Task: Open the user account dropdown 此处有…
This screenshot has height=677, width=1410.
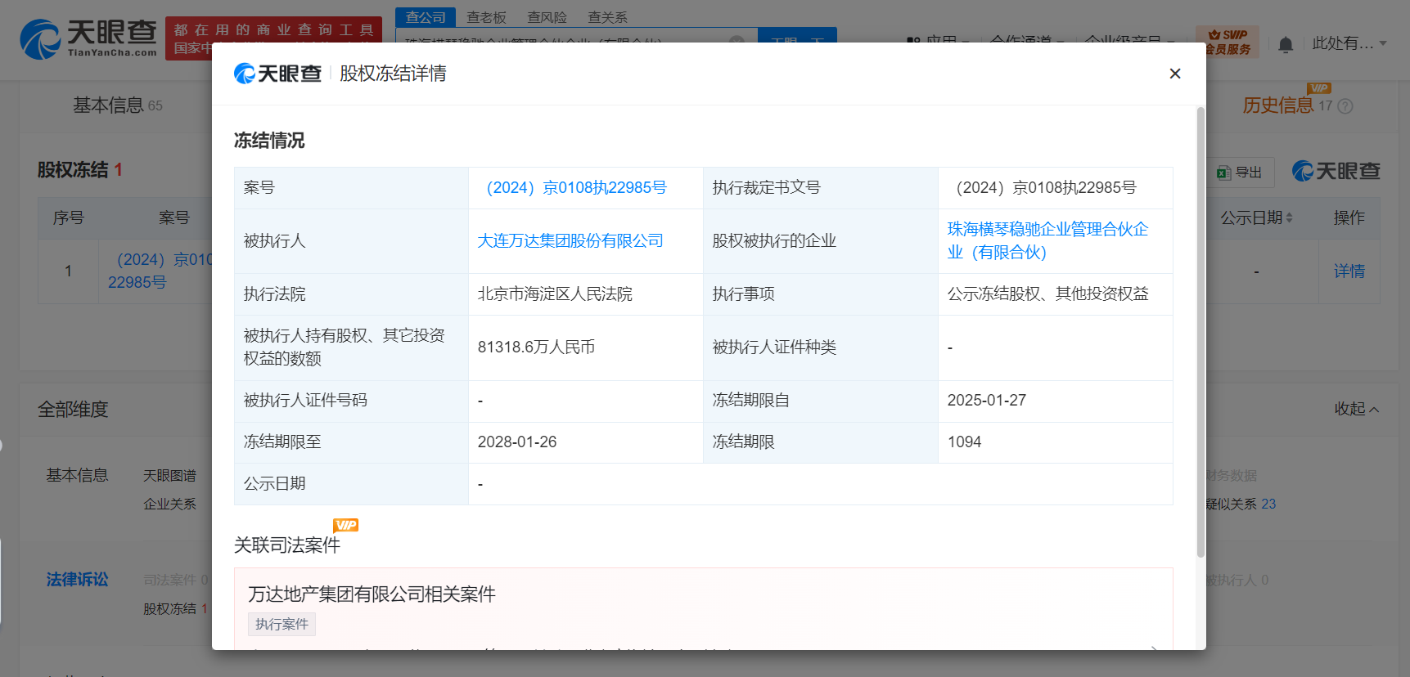Action: [x=1349, y=43]
